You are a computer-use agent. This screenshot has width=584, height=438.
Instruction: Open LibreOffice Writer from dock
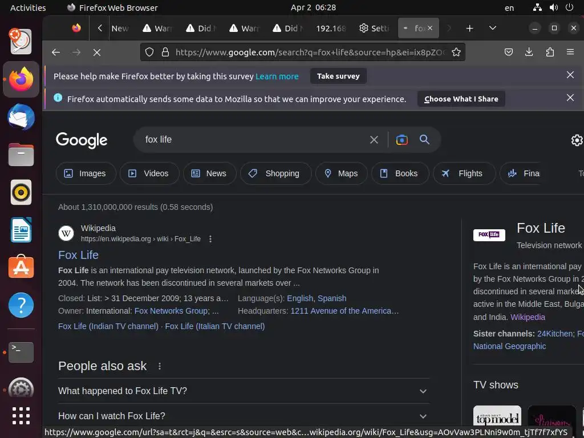[x=21, y=230]
